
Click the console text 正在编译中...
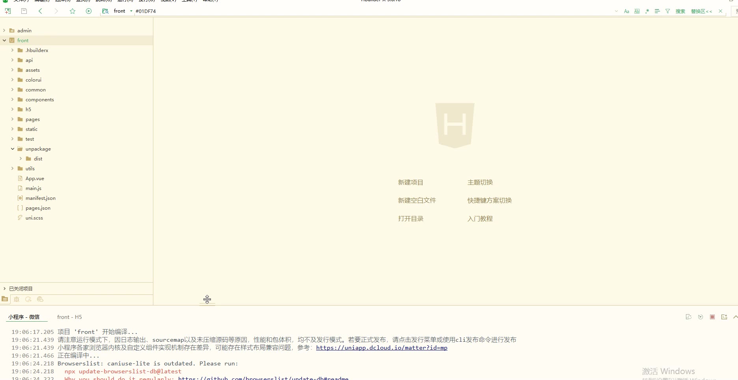(x=78, y=356)
